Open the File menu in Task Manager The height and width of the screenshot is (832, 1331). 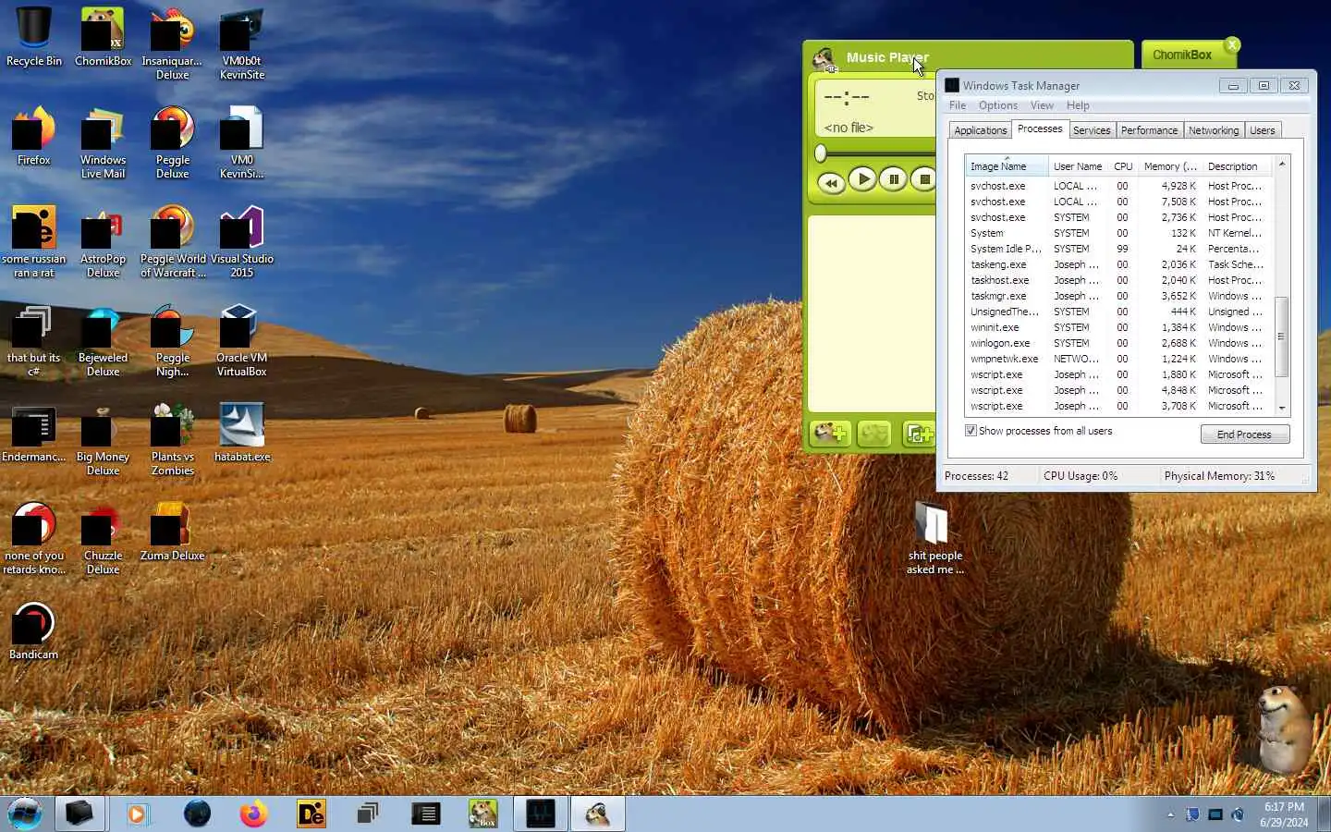pos(958,105)
